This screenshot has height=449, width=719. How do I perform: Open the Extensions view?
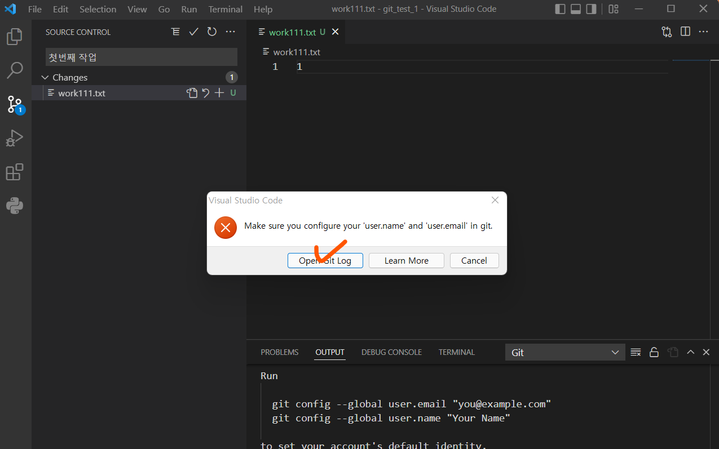[15, 172]
